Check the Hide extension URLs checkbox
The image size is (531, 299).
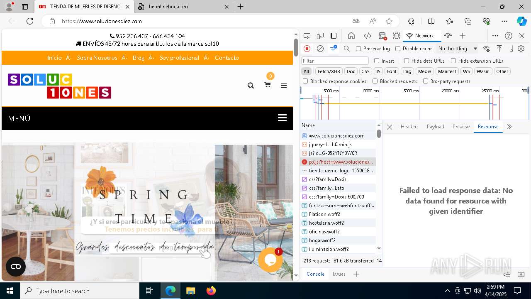coord(453,61)
